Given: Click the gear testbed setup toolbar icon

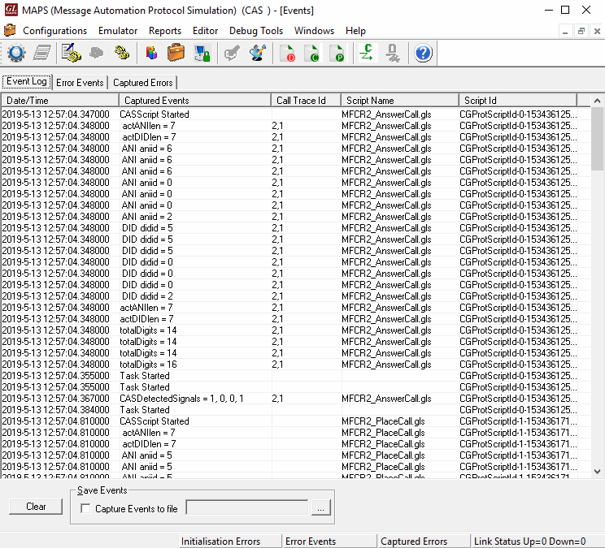Looking at the screenshot, I should (x=16, y=53).
